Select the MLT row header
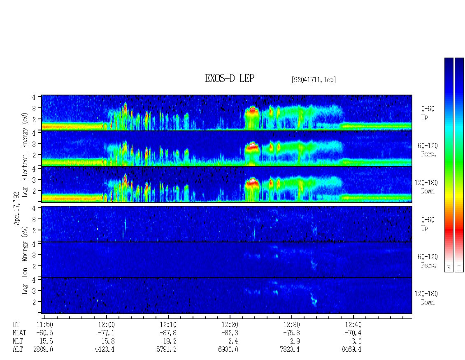Image resolution: width=465 pixels, height=360 pixels. point(18,341)
